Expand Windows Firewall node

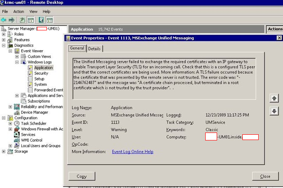pos(10,129)
